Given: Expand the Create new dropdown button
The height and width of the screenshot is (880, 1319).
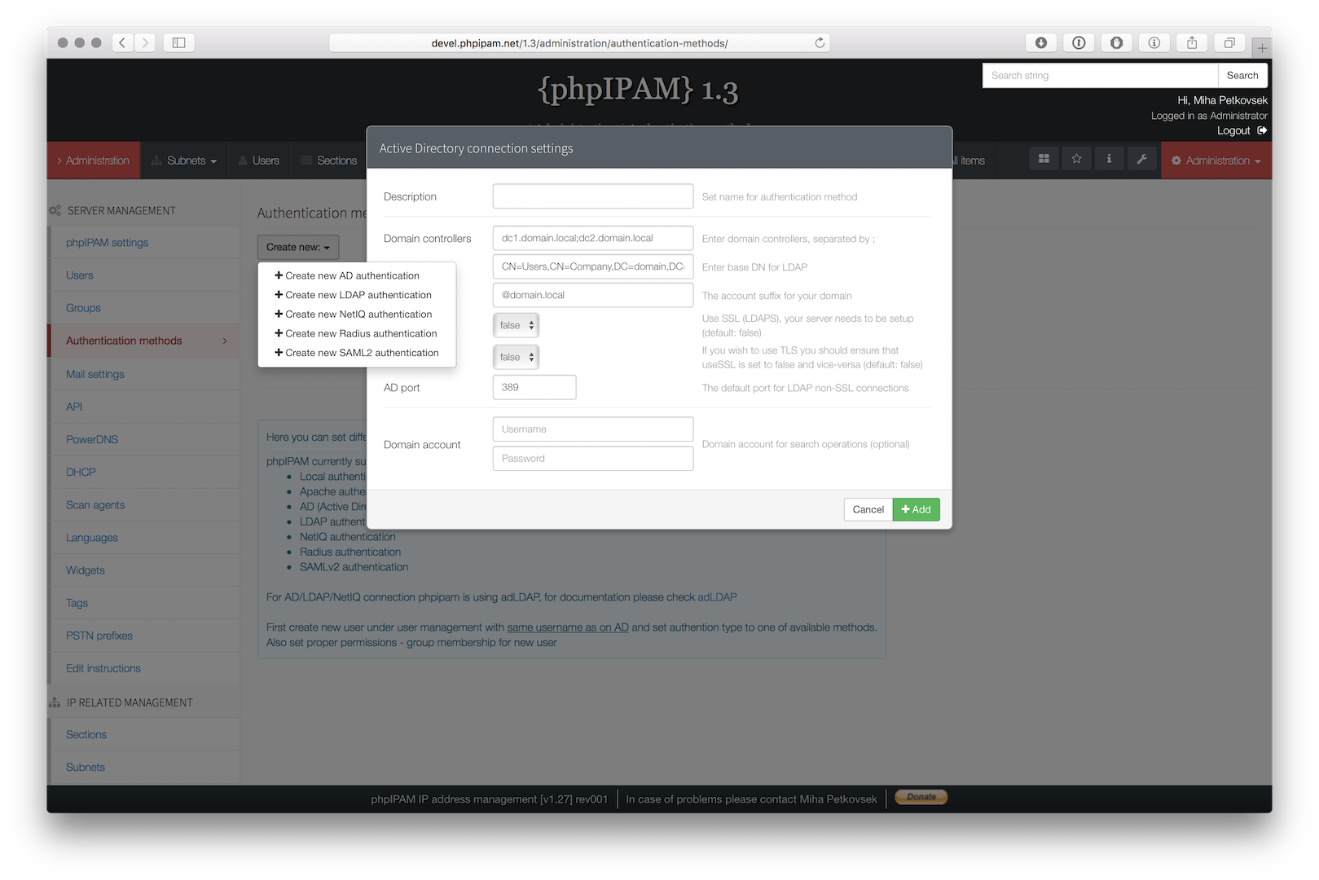Looking at the screenshot, I should tap(298, 247).
